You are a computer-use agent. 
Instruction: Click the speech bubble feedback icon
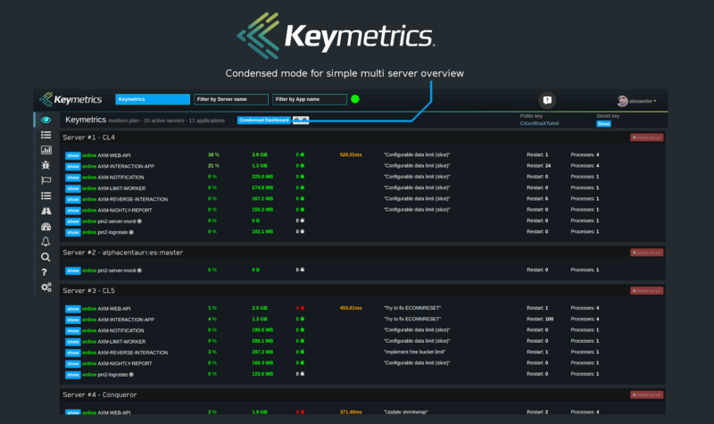click(x=548, y=100)
